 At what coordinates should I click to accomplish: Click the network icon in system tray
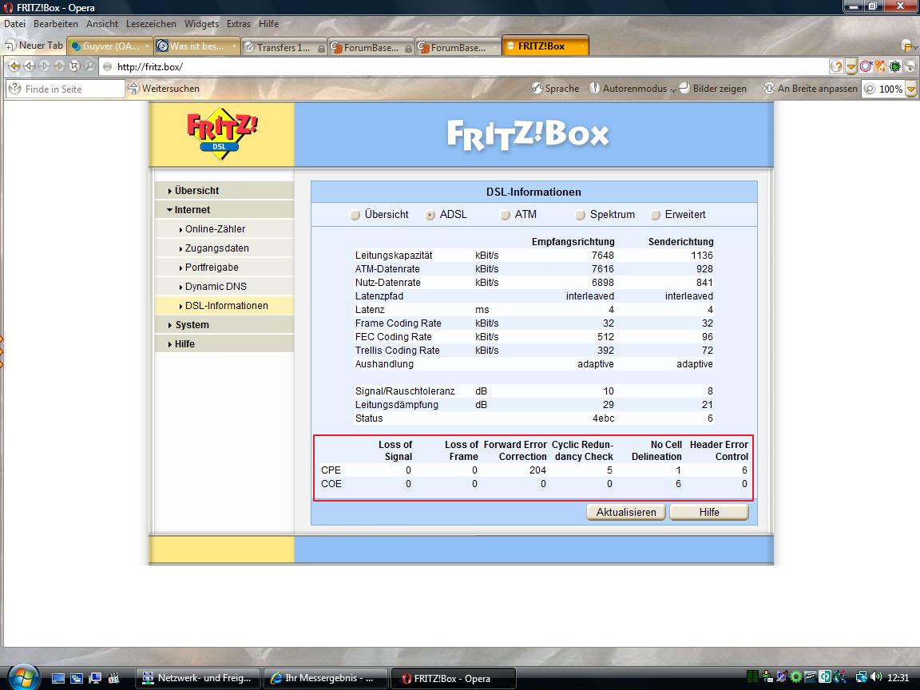pos(862,678)
